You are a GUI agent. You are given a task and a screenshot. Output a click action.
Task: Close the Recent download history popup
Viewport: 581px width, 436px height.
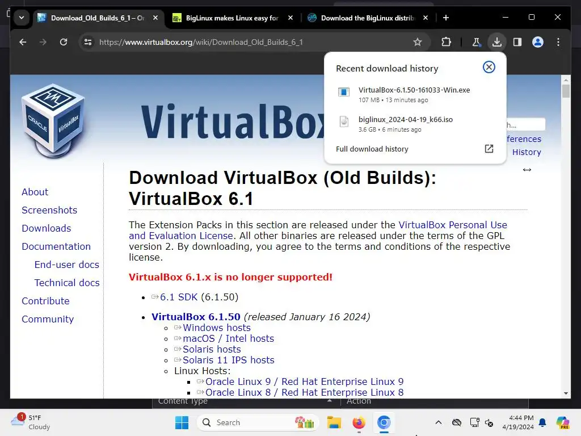pyautogui.click(x=489, y=67)
